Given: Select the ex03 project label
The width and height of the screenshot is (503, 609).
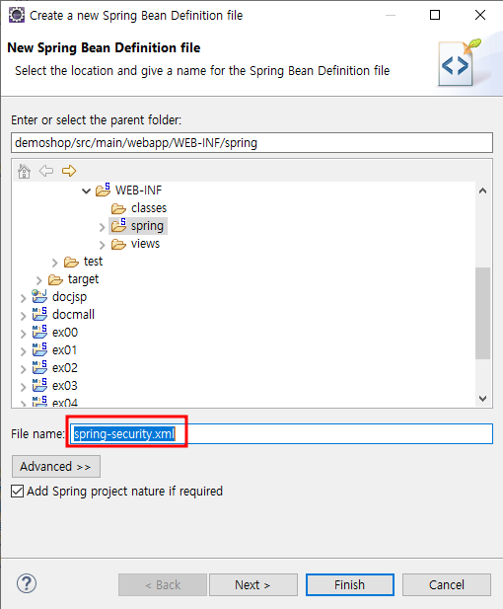Looking at the screenshot, I should (x=65, y=386).
